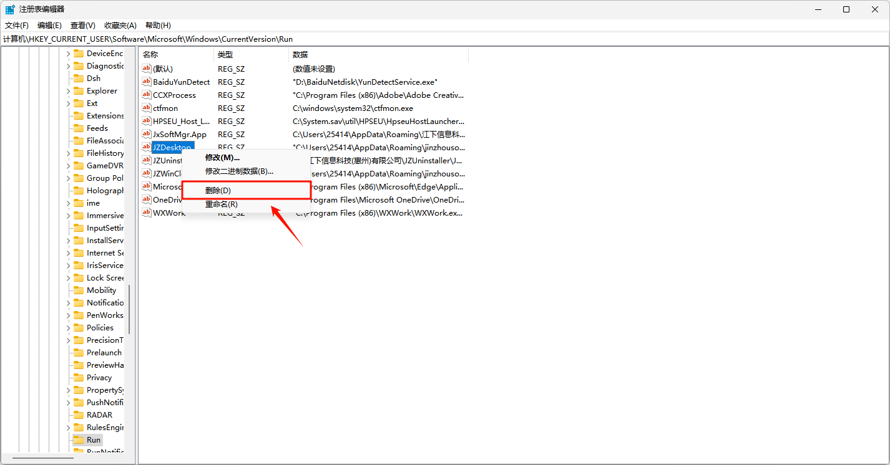The image size is (890, 465).
Task: Select the Diagnostic key label
Action: (x=105, y=65)
